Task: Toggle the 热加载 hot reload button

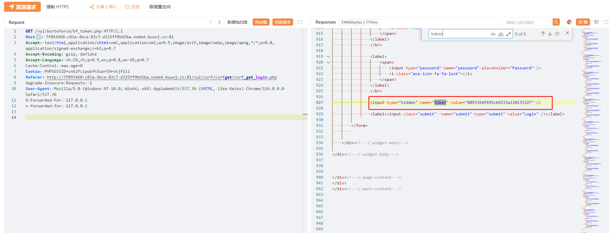Action: [x=261, y=22]
